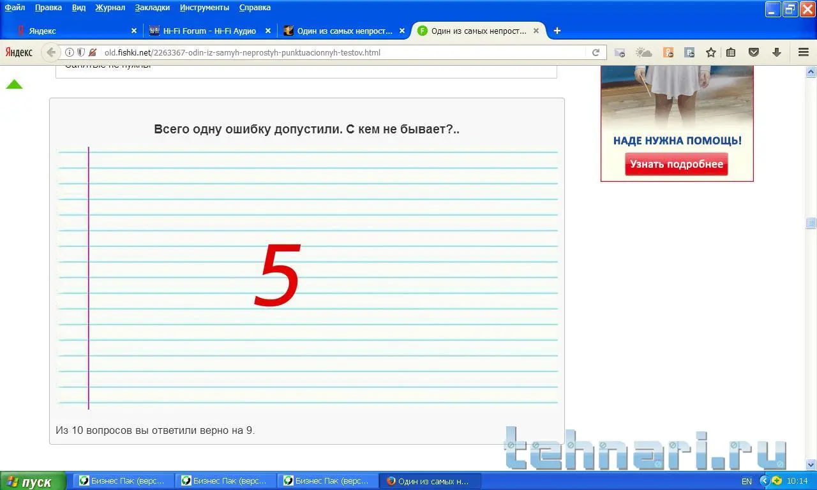The height and width of the screenshot is (490, 817).
Task: Click the green up-arrow to return to page top
Action: (14, 84)
